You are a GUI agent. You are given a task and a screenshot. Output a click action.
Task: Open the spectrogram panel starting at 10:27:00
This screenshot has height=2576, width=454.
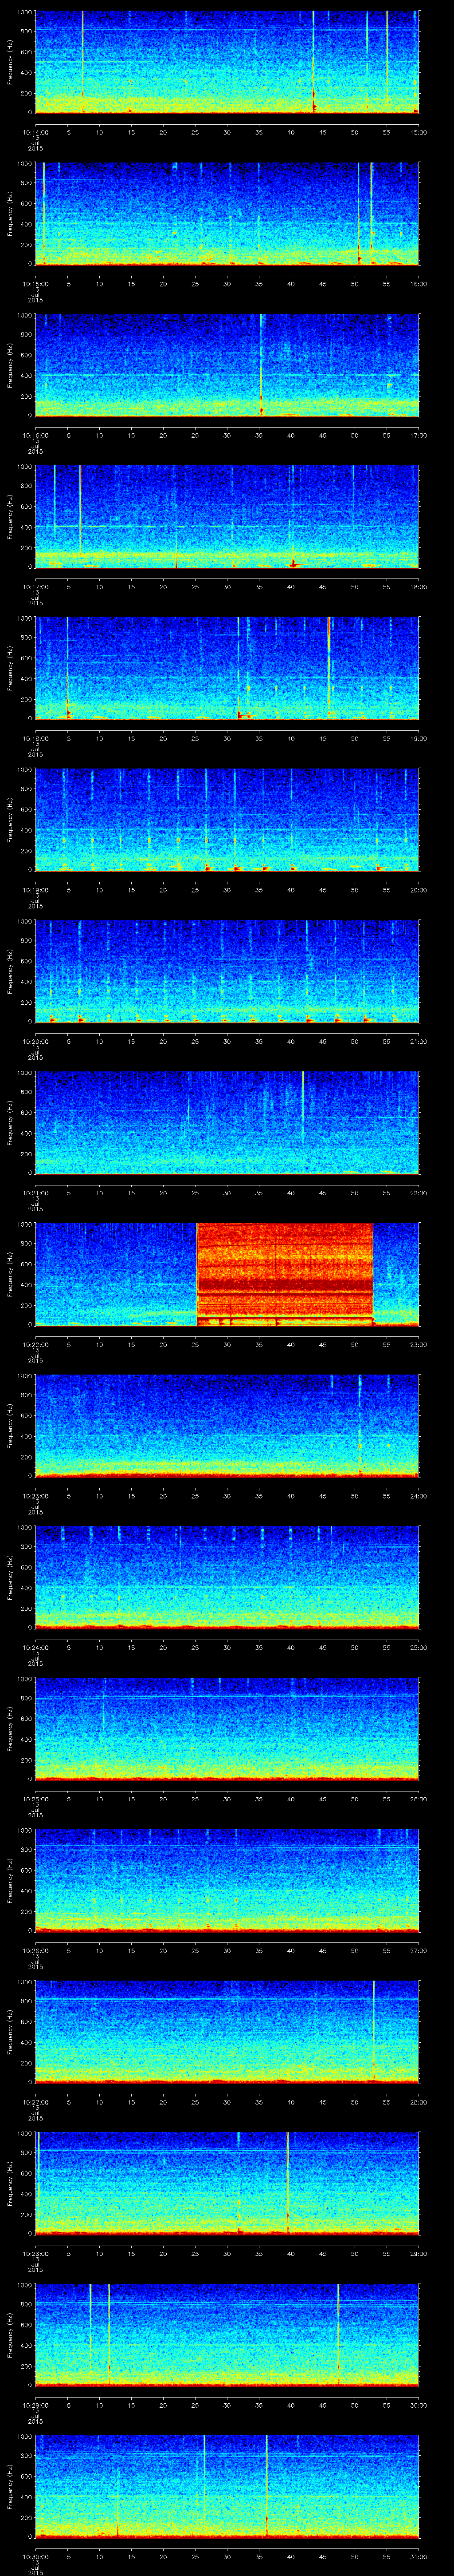(227, 2032)
